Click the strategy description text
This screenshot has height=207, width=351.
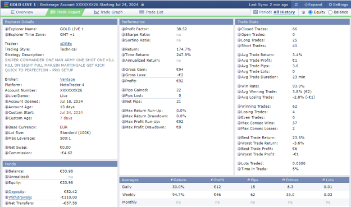60,65
